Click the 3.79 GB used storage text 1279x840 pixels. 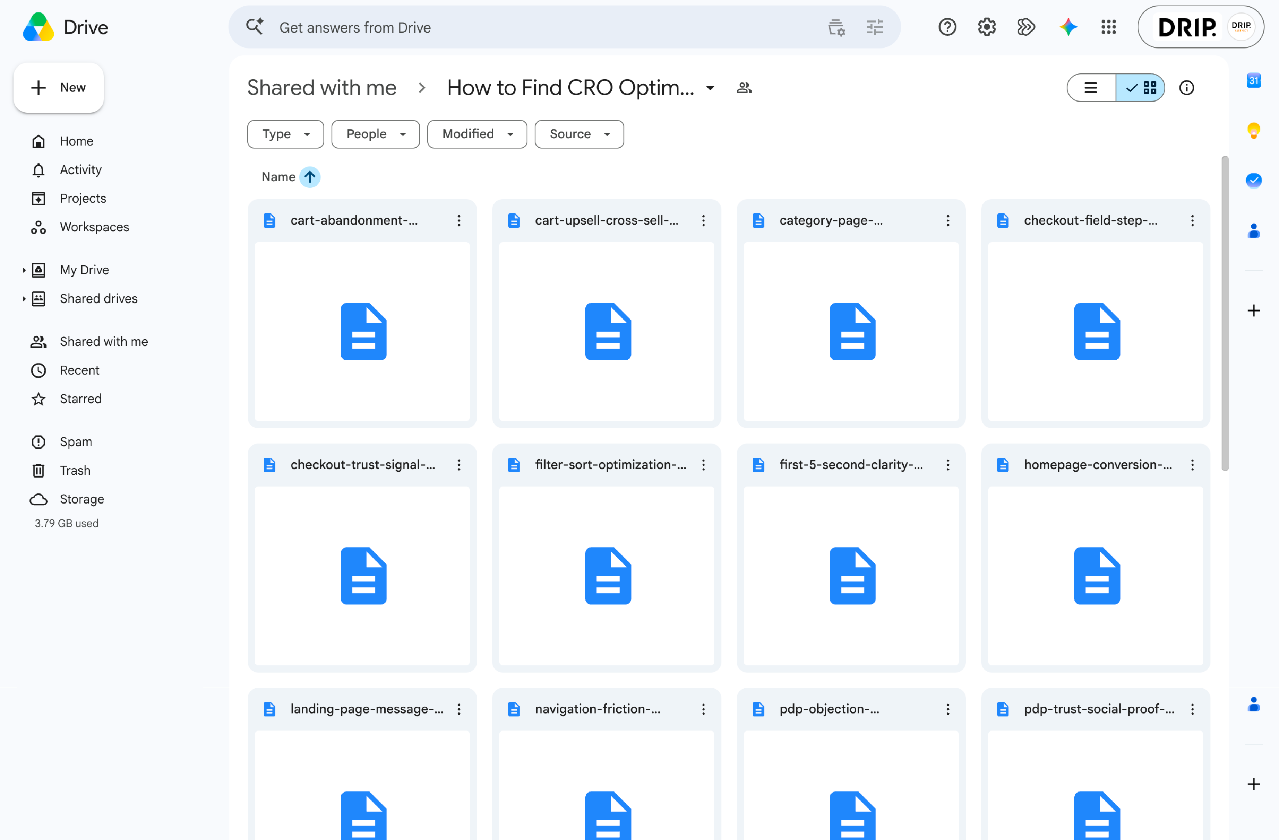tap(67, 523)
